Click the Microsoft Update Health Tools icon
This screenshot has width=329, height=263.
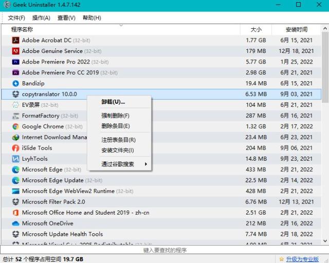(15, 234)
